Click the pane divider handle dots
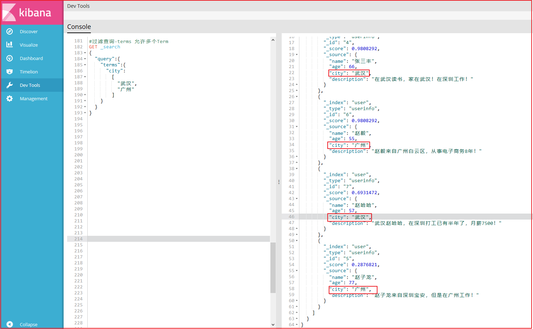533x329 pixels. tap(279, 182)
